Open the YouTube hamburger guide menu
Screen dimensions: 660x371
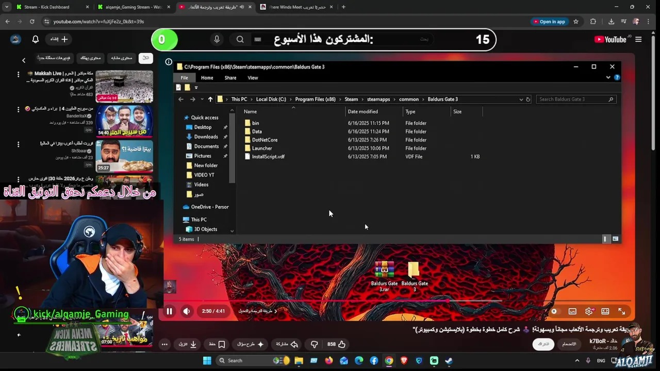(638, 39)
